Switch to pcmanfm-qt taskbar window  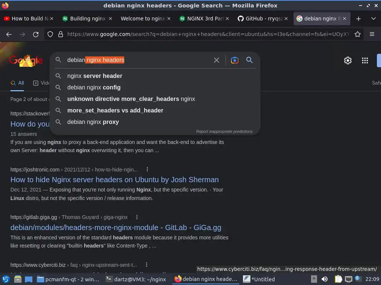click(68, 279)
